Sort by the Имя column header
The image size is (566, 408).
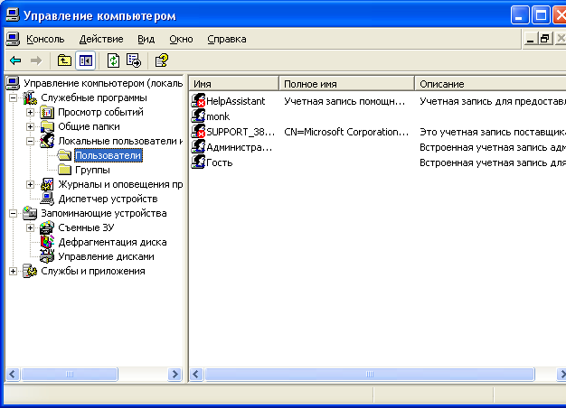pos(234,84)
